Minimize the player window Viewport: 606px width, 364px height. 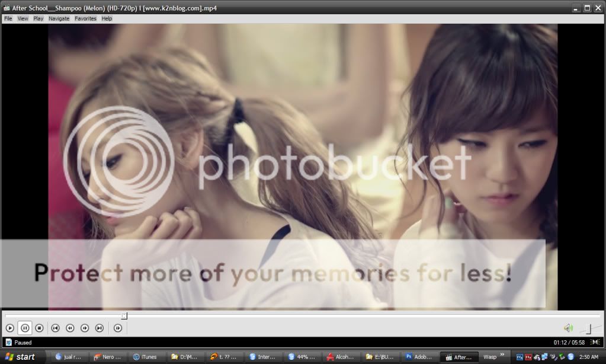click(x=576, y=8)
